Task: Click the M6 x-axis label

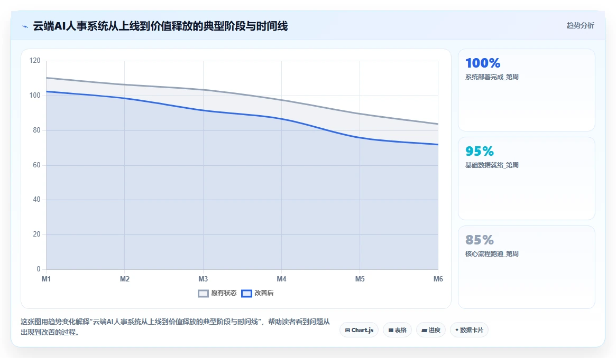Action: coord(438,279)
